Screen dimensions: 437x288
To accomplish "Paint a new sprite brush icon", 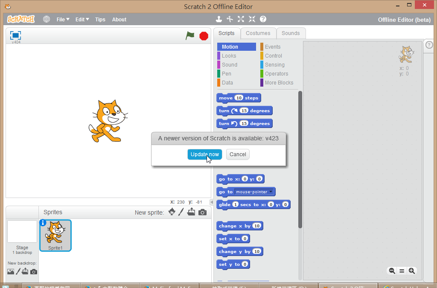I will point(181,212).
